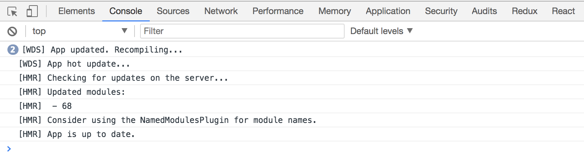Screen dimensions: 584x157
Task: Switch to the React tab
Action: click(563, 11)
